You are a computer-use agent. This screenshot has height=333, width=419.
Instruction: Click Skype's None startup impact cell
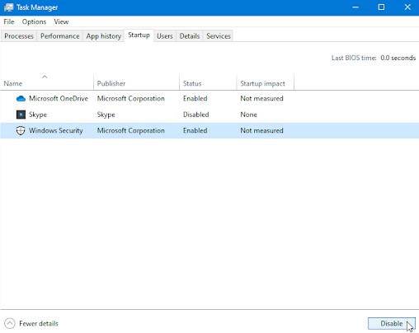(249, 115)
